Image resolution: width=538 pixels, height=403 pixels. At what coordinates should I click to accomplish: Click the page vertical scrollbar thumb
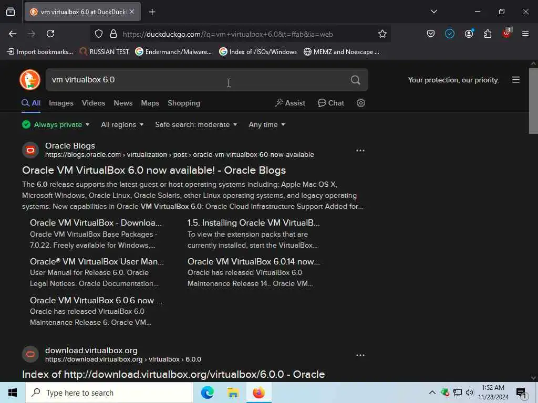pos(533,101)
